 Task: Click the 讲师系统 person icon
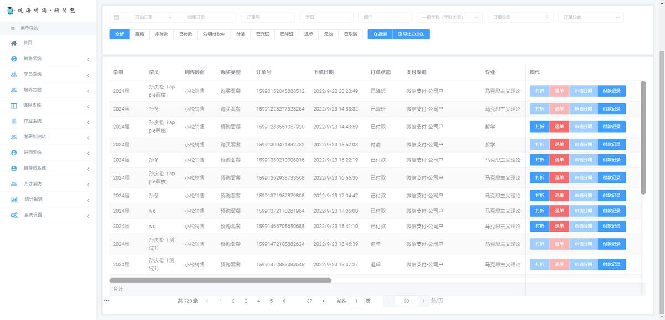13,152
